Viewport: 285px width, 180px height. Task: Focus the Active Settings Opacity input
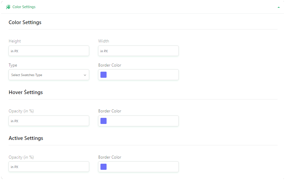[x=49, y=167]
